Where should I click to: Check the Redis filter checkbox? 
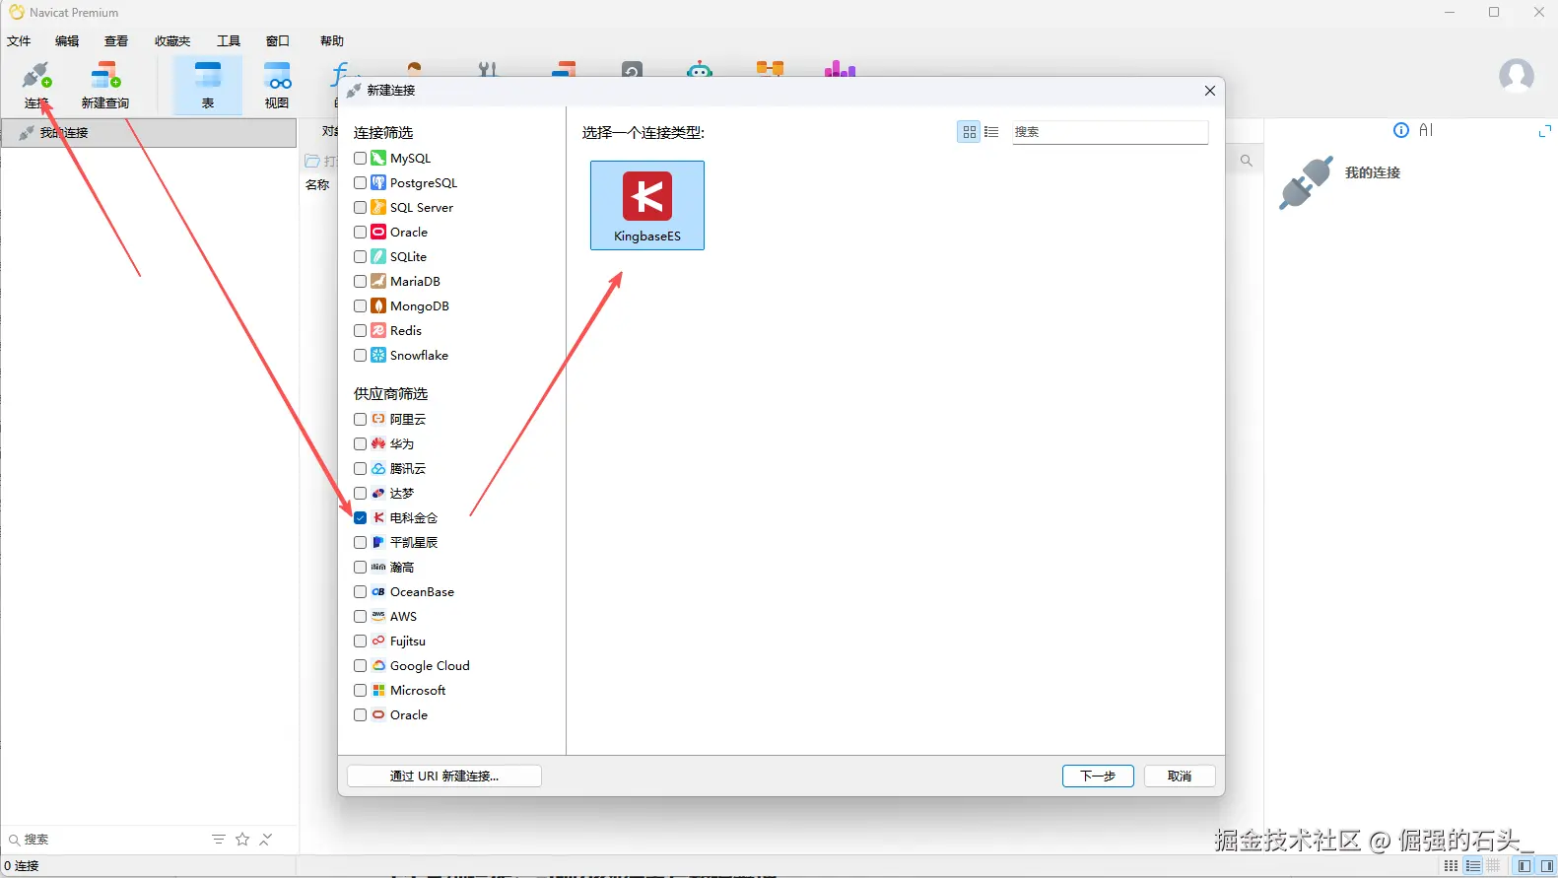(361, 330)
